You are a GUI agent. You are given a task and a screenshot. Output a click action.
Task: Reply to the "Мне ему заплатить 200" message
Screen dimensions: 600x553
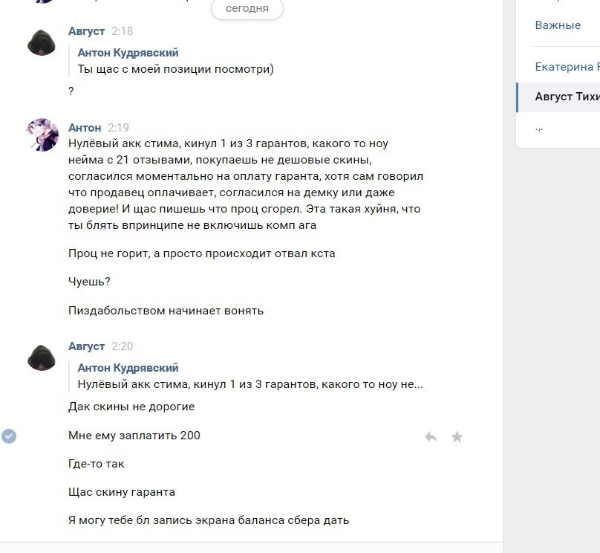pyautogui.click(x=431, y=437)
